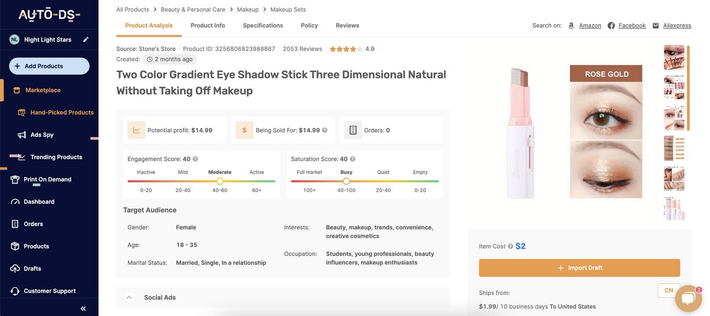Click the thumbnail strip scrollbar
Viewport: 710px width, 316px height.
coord(688,87)
